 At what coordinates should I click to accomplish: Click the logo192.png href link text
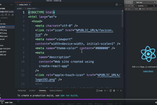pyautogui.click(x=45, y=80)
